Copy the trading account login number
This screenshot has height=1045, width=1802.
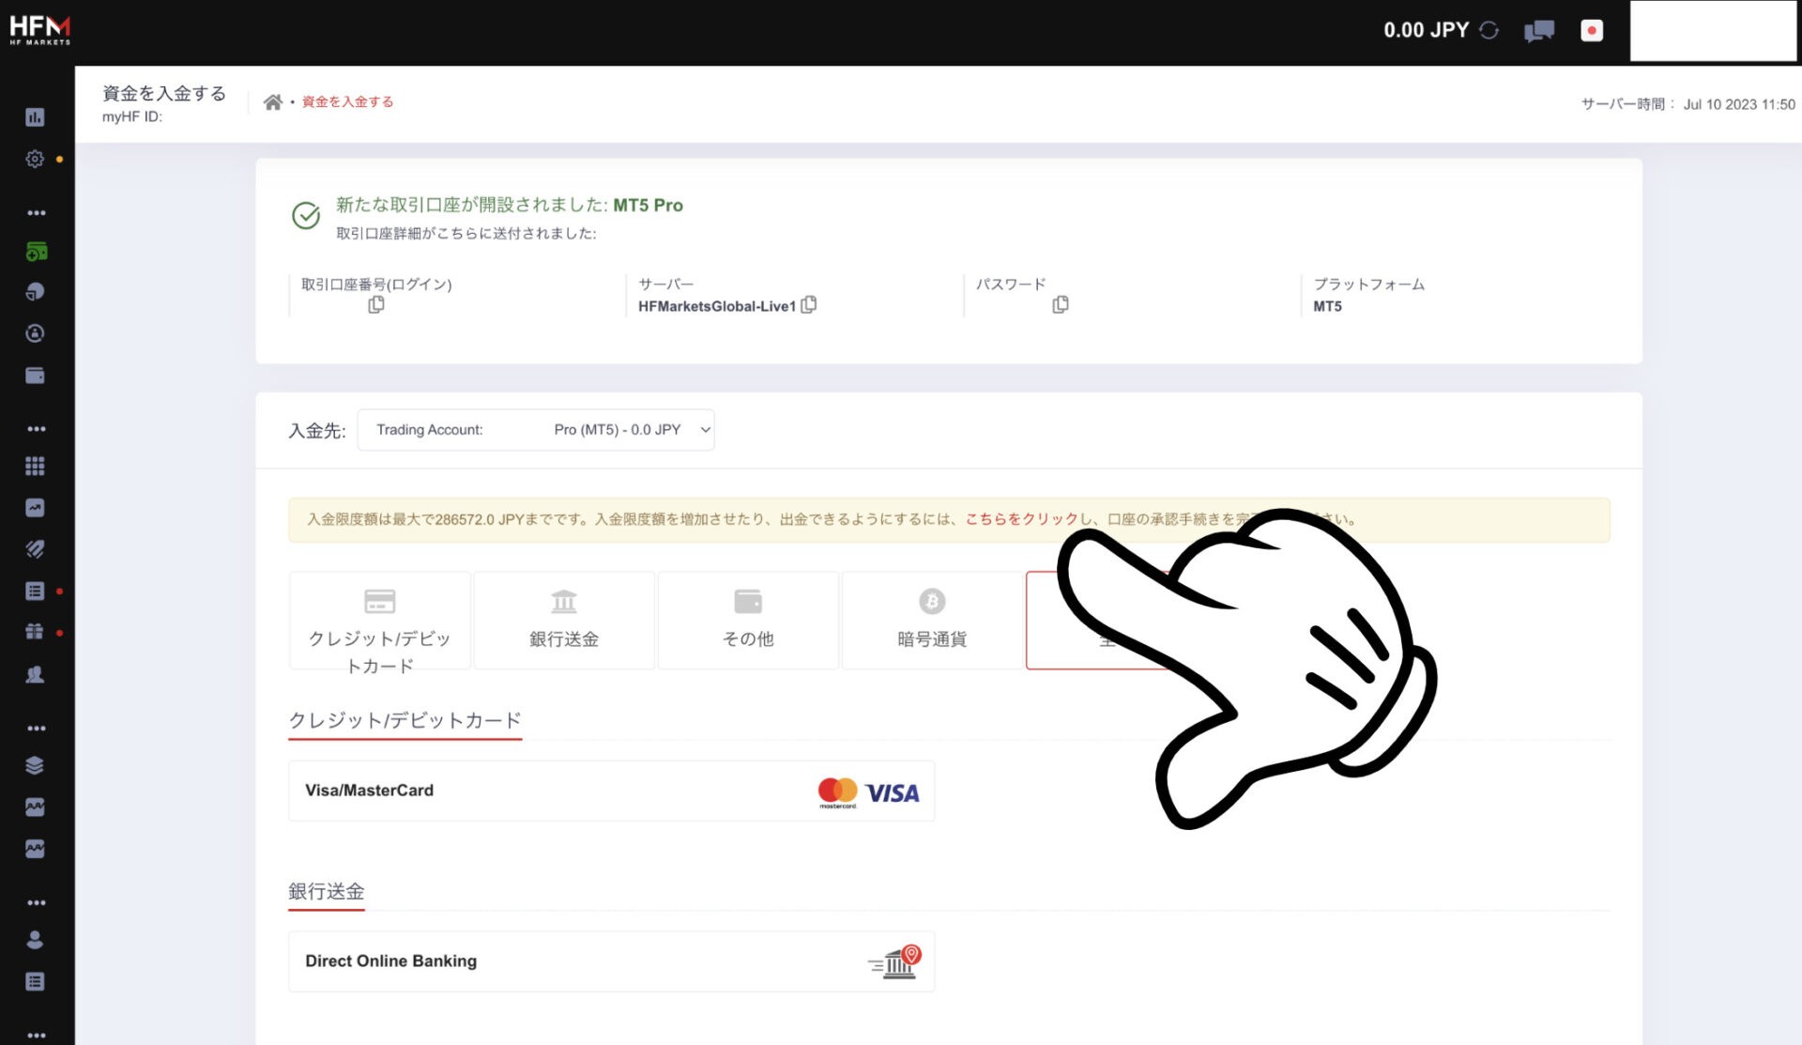click(376, 305)
